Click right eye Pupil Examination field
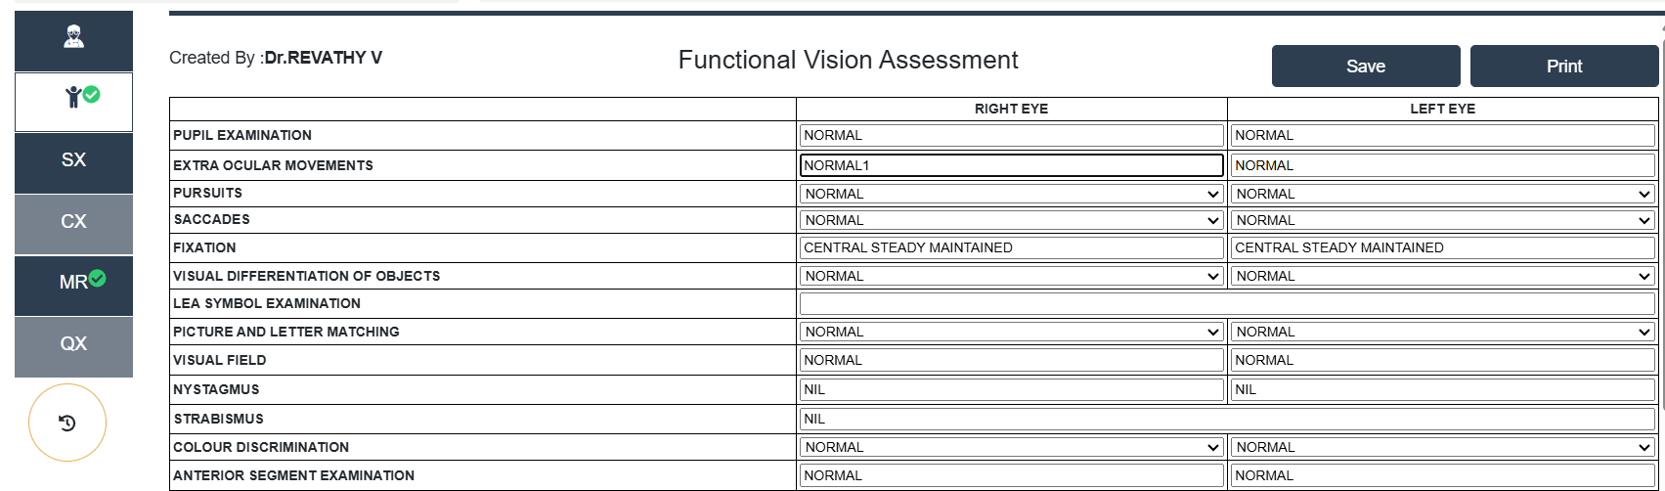 (1011, 135)
